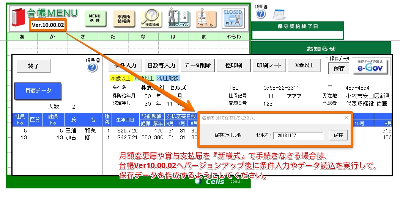Click 代表取締役 佐藤 representative text
The height and width of the screenshot is (207, 400).
point(367,104)
